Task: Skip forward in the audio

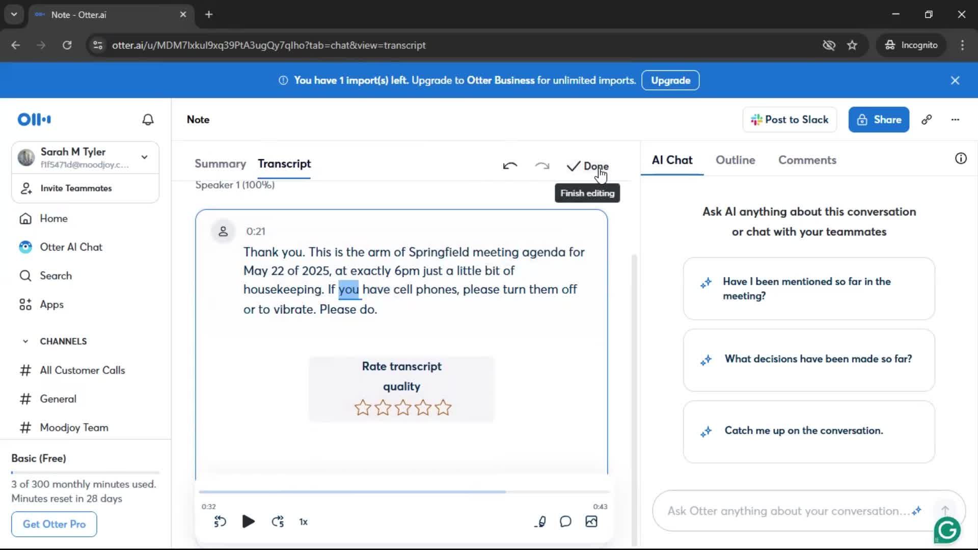Action: click(x=278, y=521)
